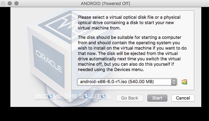This screenshot has height=121, width=209.
Task: Return to the previous step with Go Back
Action: pyautogui.click(x=129, y=98)
